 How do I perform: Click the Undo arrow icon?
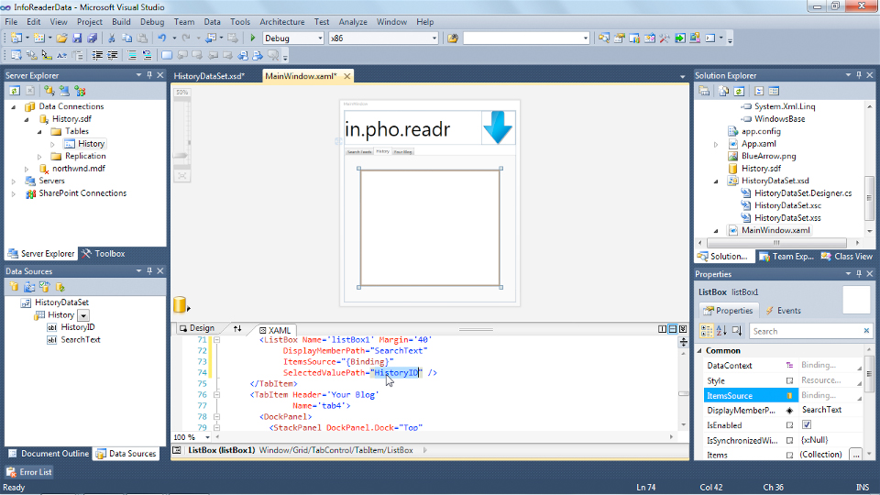161,38
